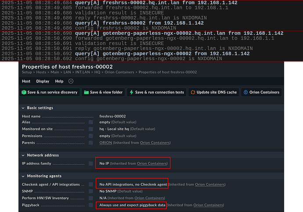Enable the SNMP checkbox
This screenshot has height=212, width=303.
[x=91, y=191]
